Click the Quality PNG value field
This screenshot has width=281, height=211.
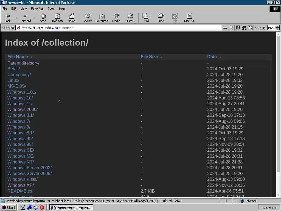[271, 28]
